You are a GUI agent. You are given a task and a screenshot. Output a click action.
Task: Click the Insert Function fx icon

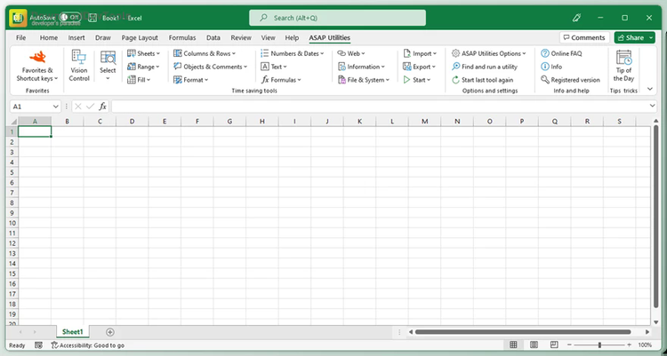(x=102, y=107)
